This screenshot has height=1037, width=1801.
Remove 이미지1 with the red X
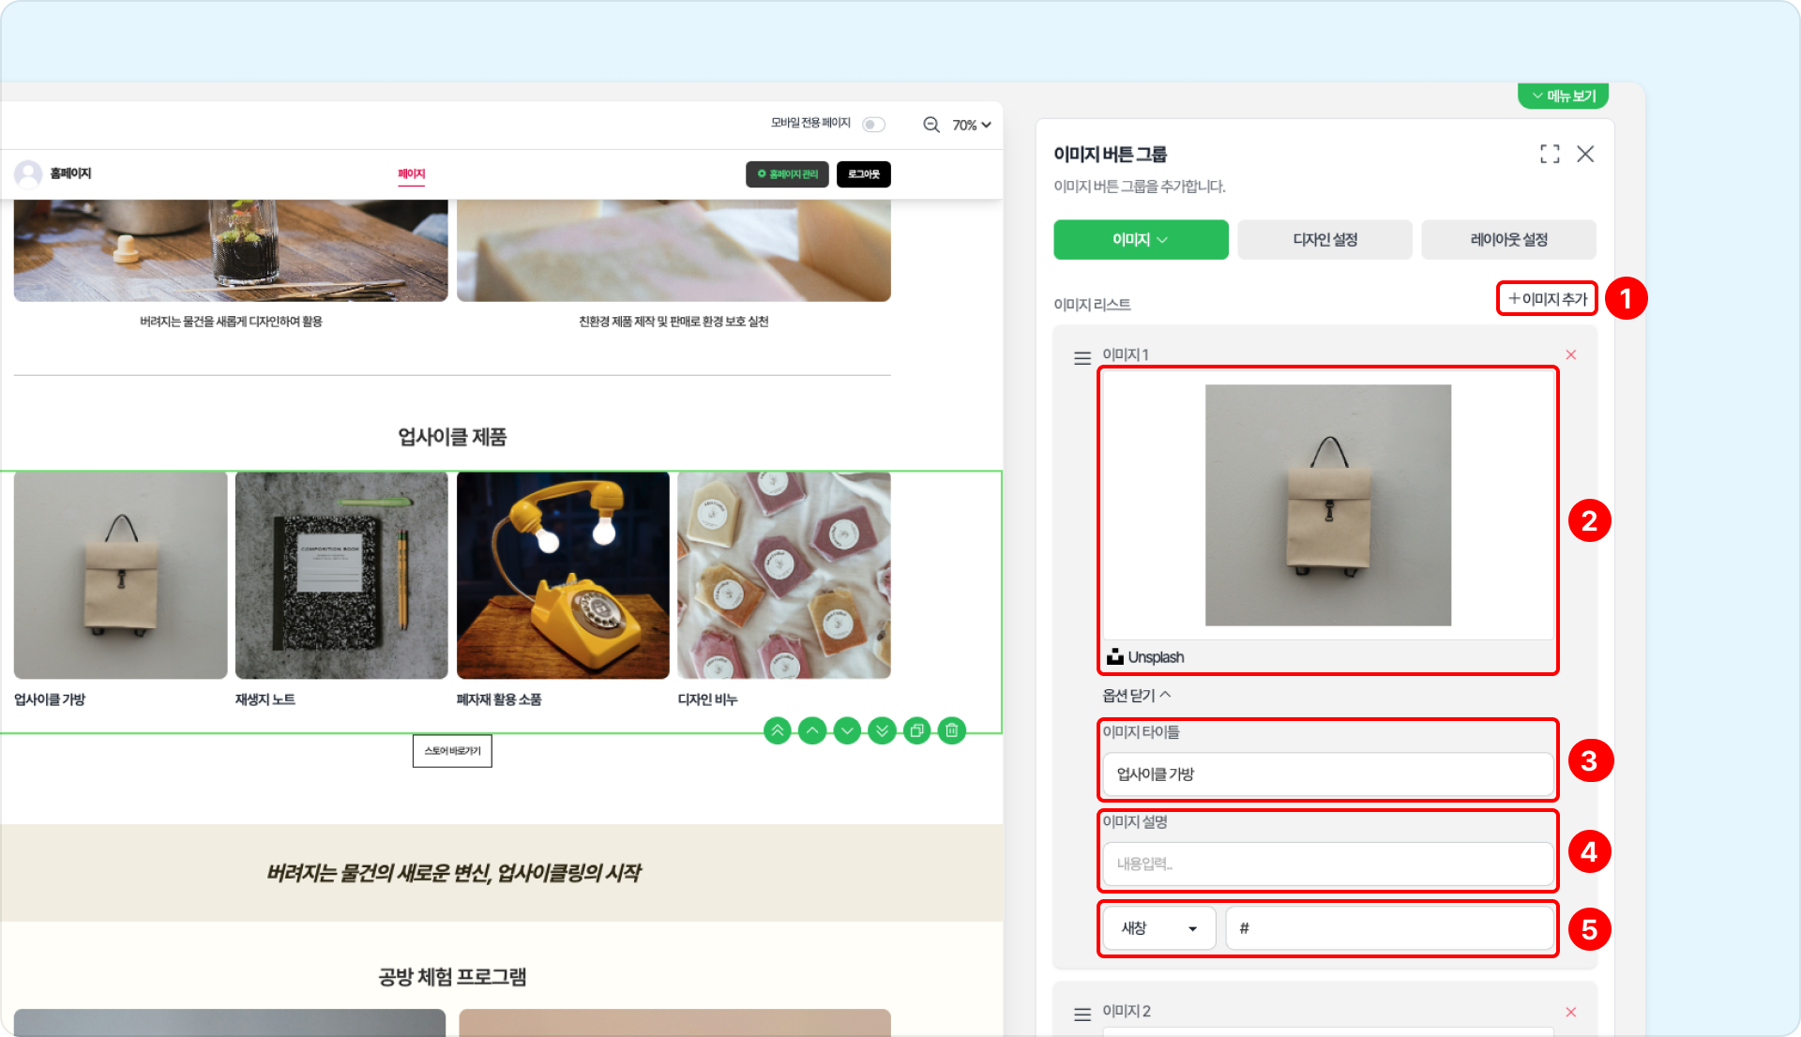1570,354
